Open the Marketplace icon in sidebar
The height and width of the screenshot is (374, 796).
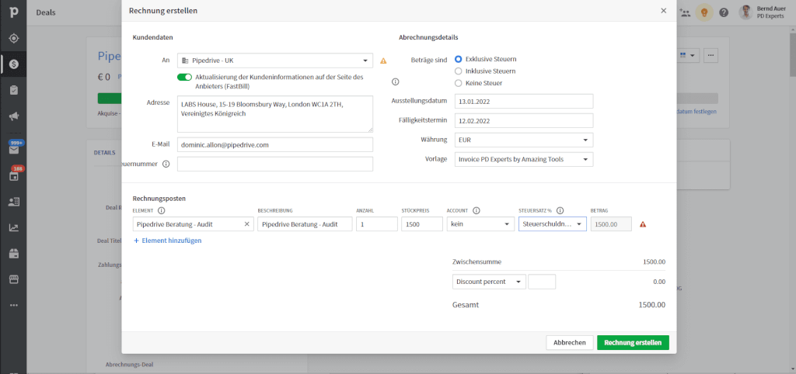[14, 279]
